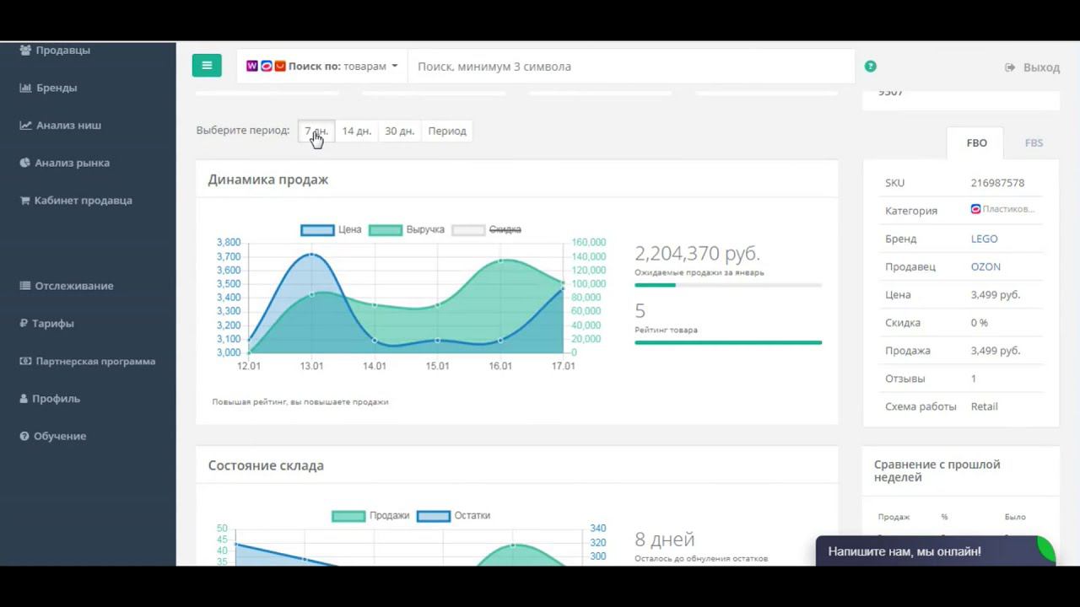This screenshot has height=607, width=1080.
Task: Expand the Поиск по: товарам dropdown
Action: tap(322, 66)
